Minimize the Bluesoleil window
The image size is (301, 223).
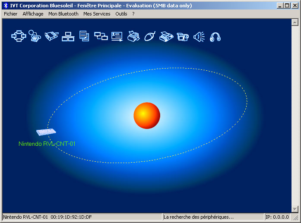pos(280,6)
